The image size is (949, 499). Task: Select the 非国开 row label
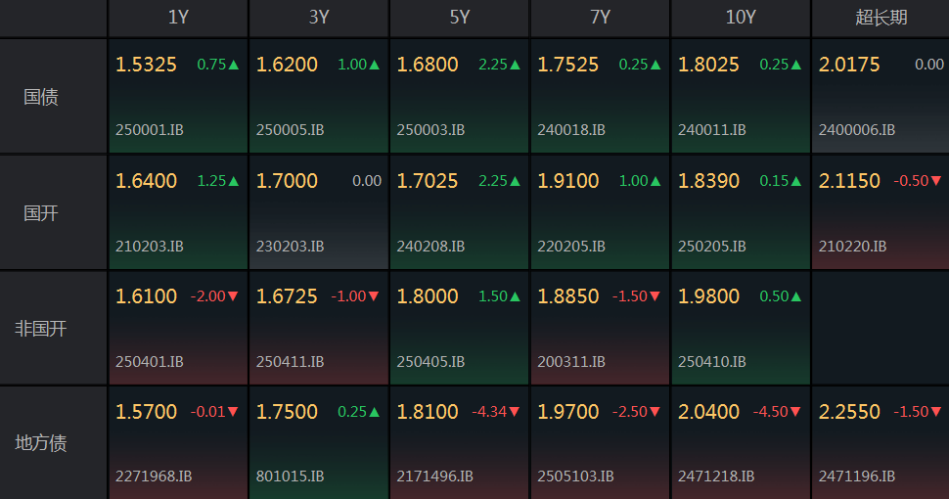tap(40, 328)
